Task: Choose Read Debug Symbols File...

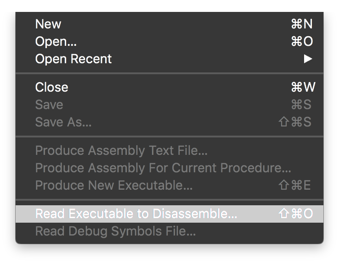Action: click(x=116, y=231)
